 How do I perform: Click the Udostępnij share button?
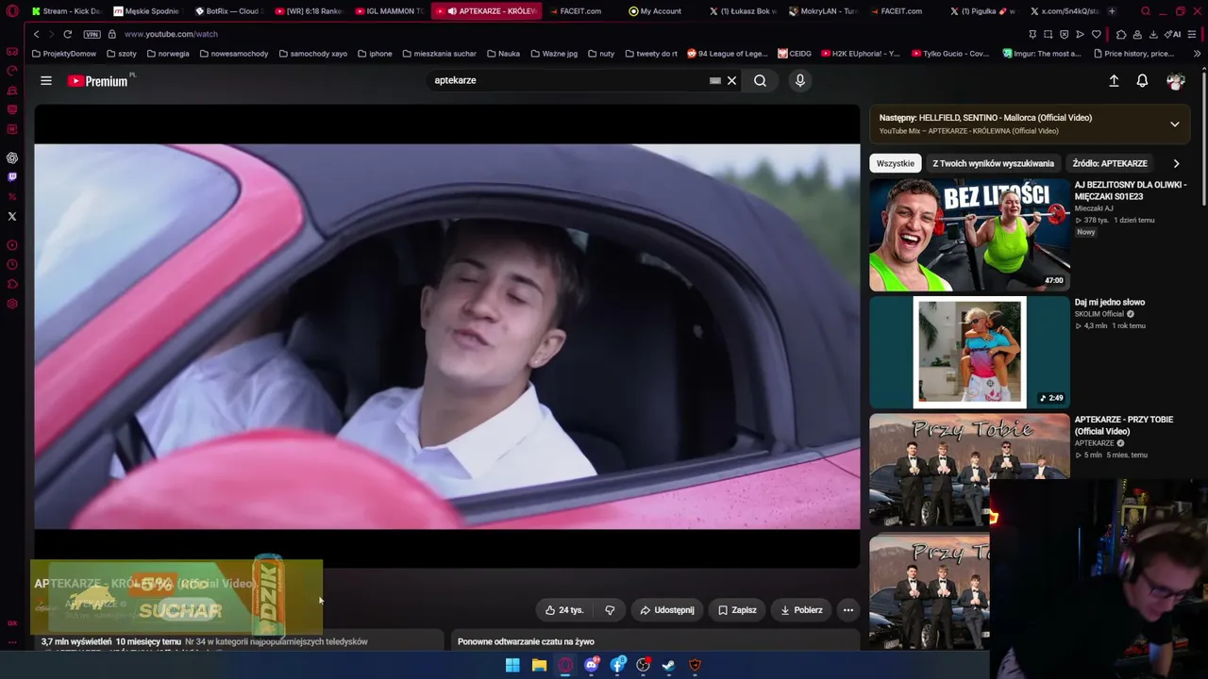point(666,610)
